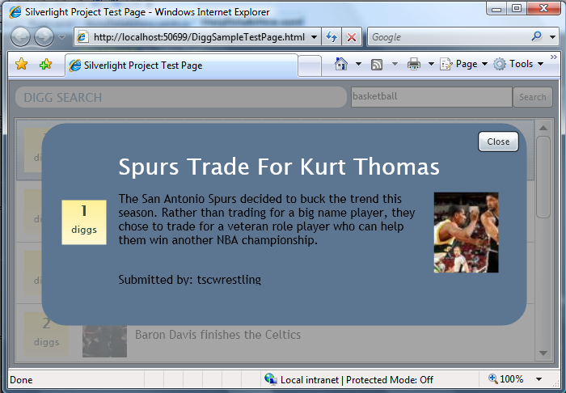Click the browser Back arrow button
Image resolution: width=566 pixels, height=393 pixels.
20,37
